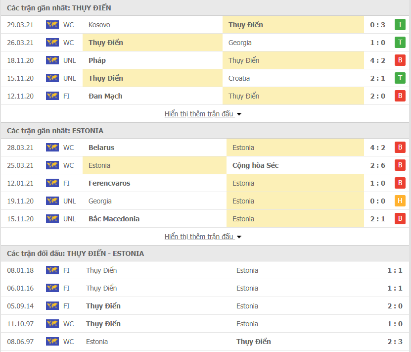Click the 'Các trận đối đầu' section header
Viewport: 411px width, 352px height.
coord(75,253)
